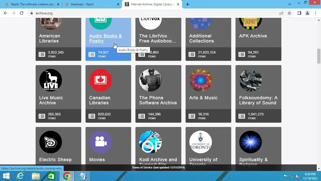Click the Audio Books & Poetry book icon
Viewport: 321px width, 181px height.
coord(100,24)
